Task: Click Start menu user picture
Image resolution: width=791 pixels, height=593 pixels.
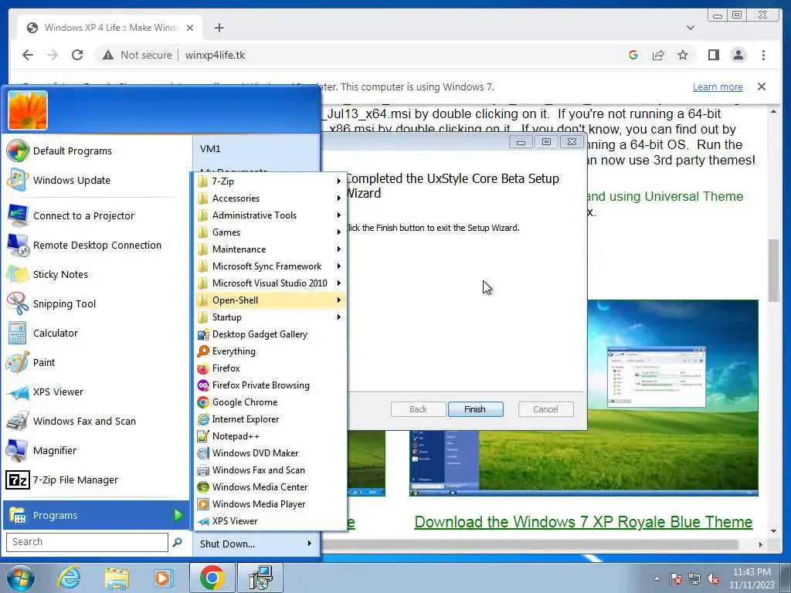Action: (x=28, y=110)
